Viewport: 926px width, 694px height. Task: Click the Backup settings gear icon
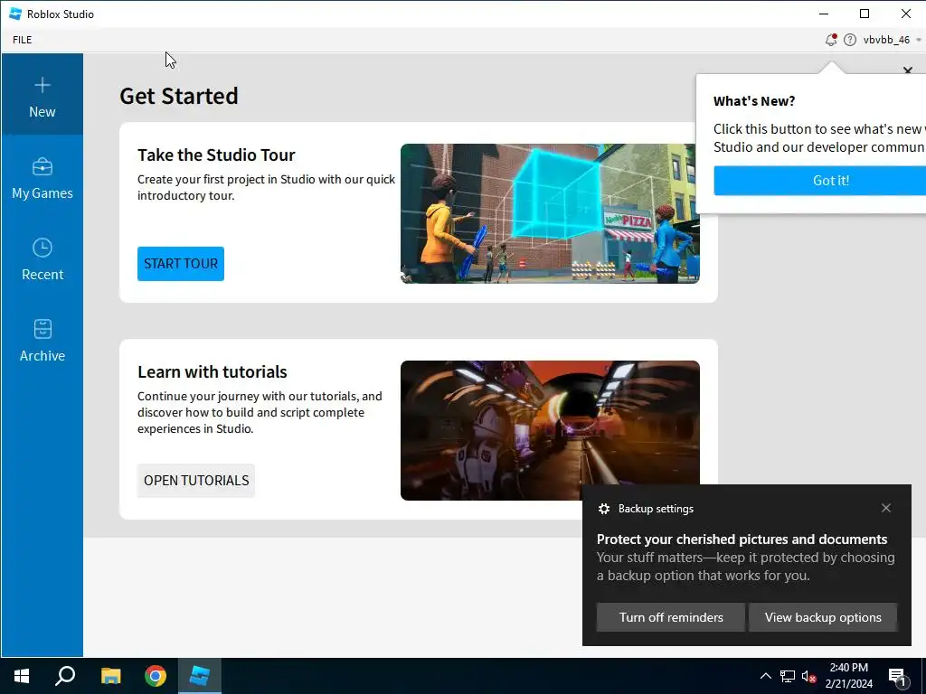tap(603, 509)
